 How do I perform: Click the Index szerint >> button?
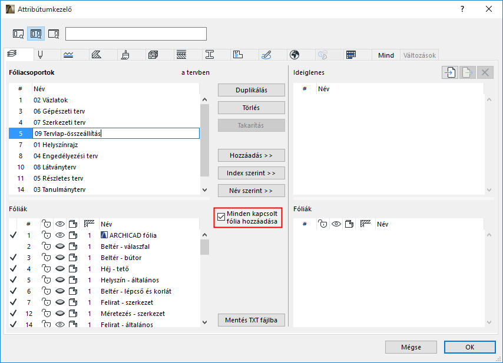point(251,173)
